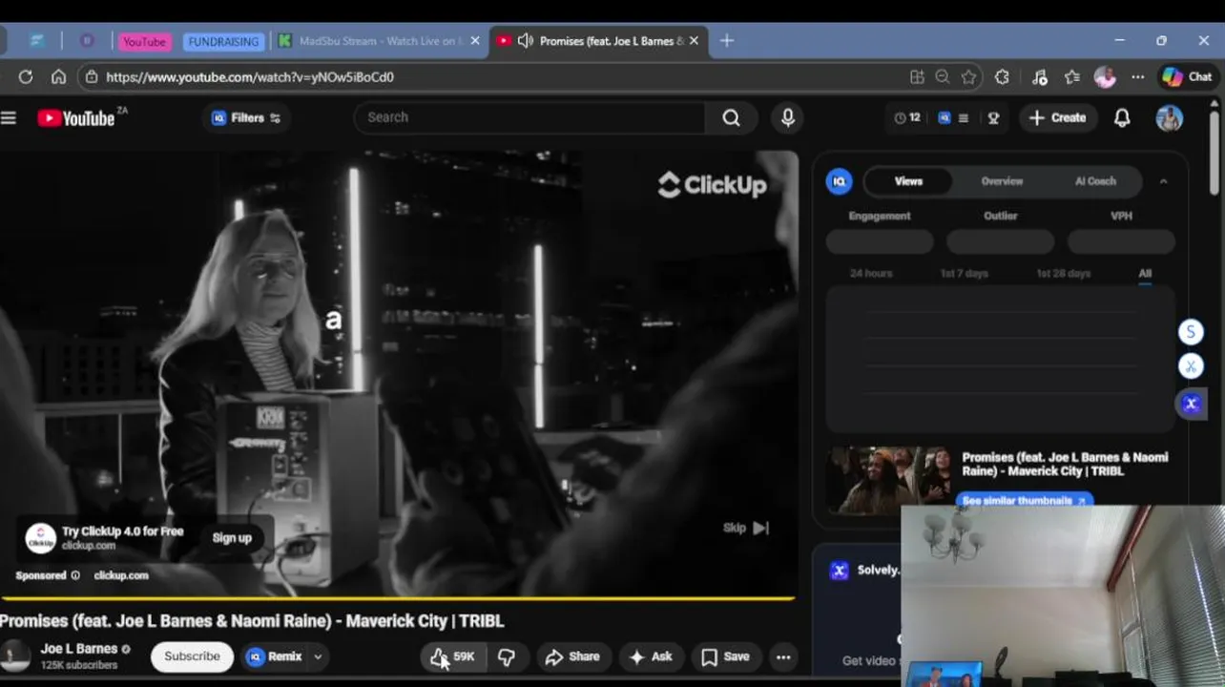Select the 1st 7 days range
The height and width of the screenshot is (687, 1225).
click(x=964, y=273)
